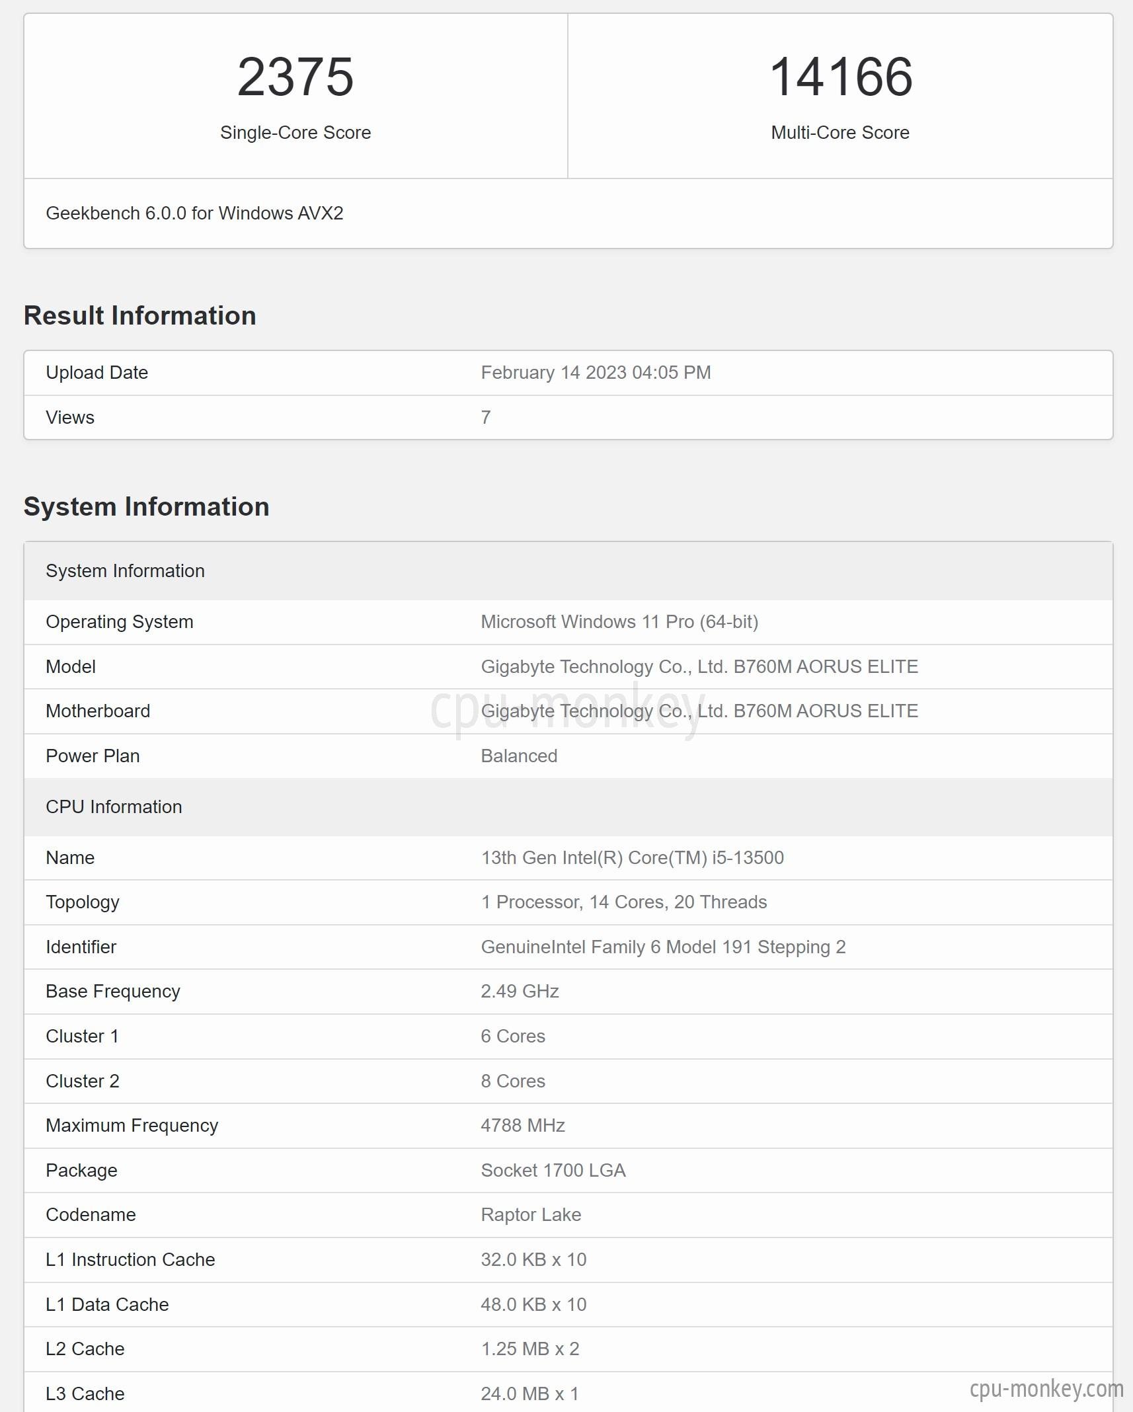Select the '2.49 GHz' base frequency value
Viewport: 1133px width, 1412px height.
pos(520,991)
